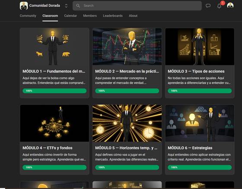
Task: Click MÓDULO 1's 100% progress bar
Action: (x=54, y=91)
